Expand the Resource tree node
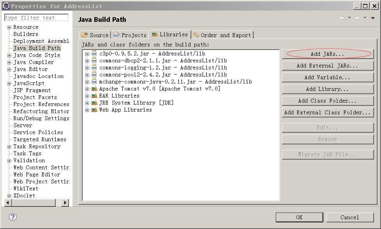This screenshot has width=381, height=229. 9,27
